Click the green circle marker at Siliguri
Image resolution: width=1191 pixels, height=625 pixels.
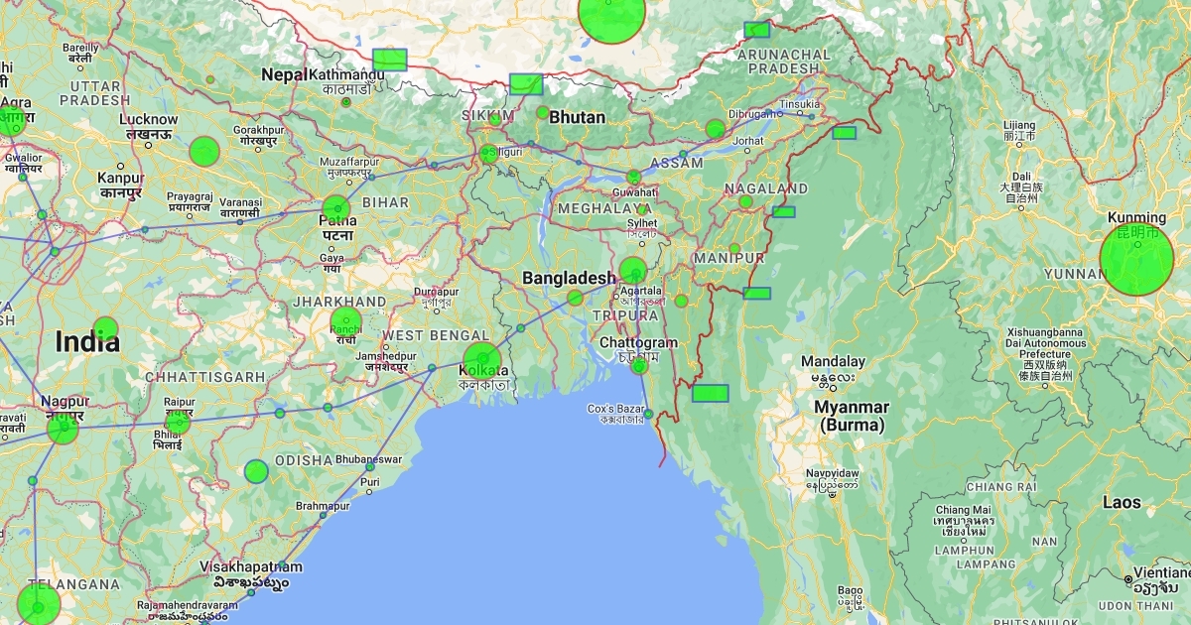click(x=488, y=154)
